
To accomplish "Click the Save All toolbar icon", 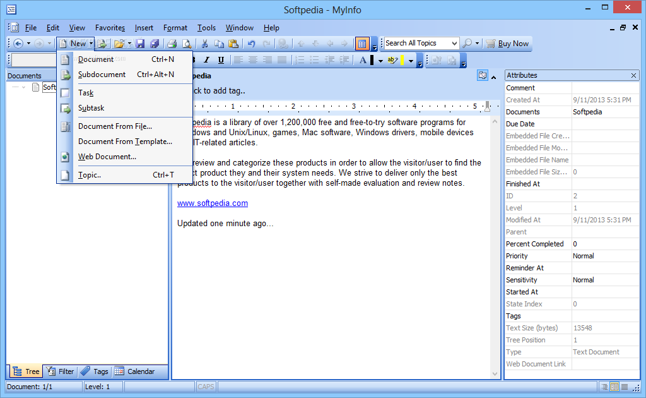I will pos(155,44).
